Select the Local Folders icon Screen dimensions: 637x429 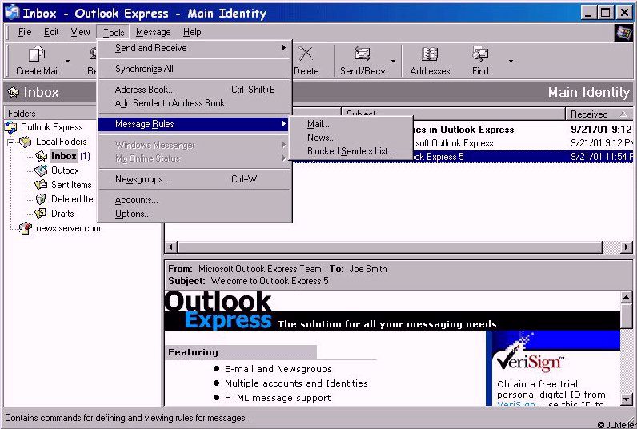point(25,142)
